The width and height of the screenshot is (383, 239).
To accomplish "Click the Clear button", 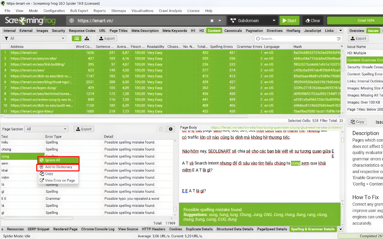I will [x=313, y=21].
